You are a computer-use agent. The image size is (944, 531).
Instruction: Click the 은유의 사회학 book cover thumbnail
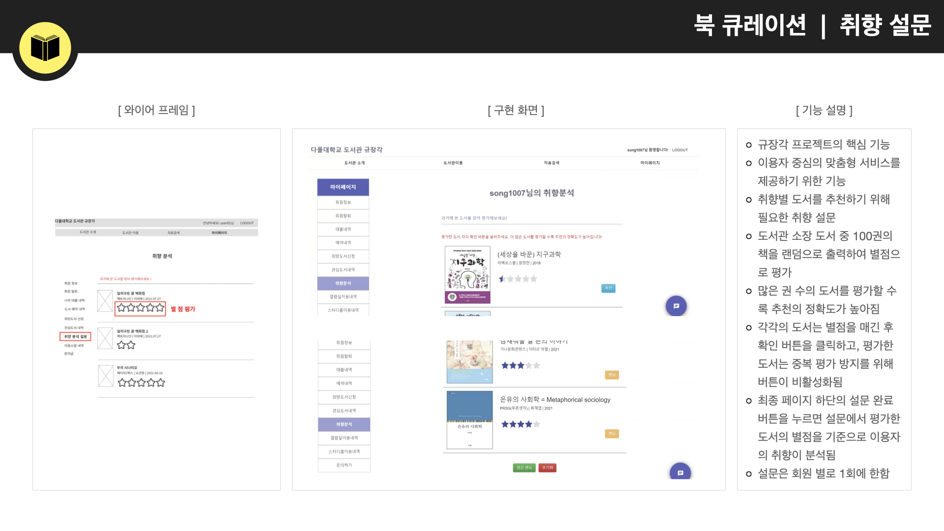click(470, 420)
